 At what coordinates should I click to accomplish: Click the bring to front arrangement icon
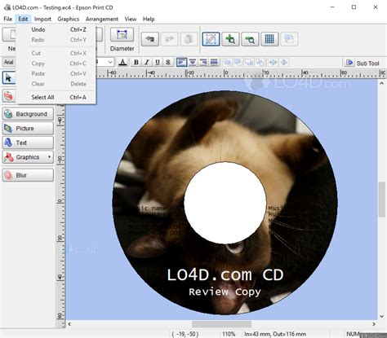click(x=227, y=63)
